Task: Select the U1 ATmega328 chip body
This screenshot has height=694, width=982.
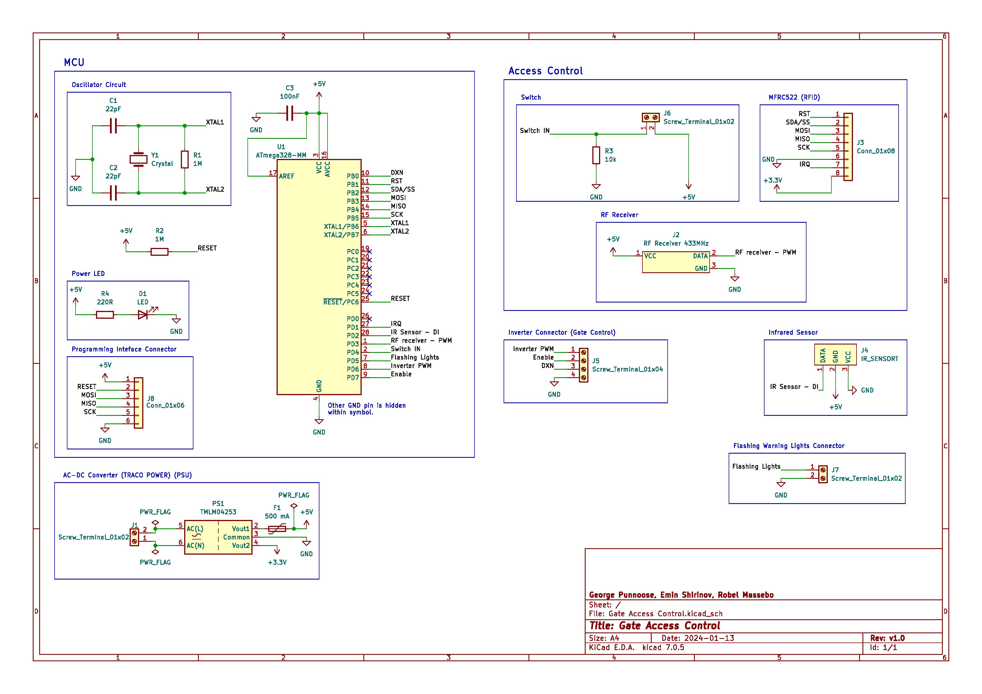Action: (x=319, y=277)
